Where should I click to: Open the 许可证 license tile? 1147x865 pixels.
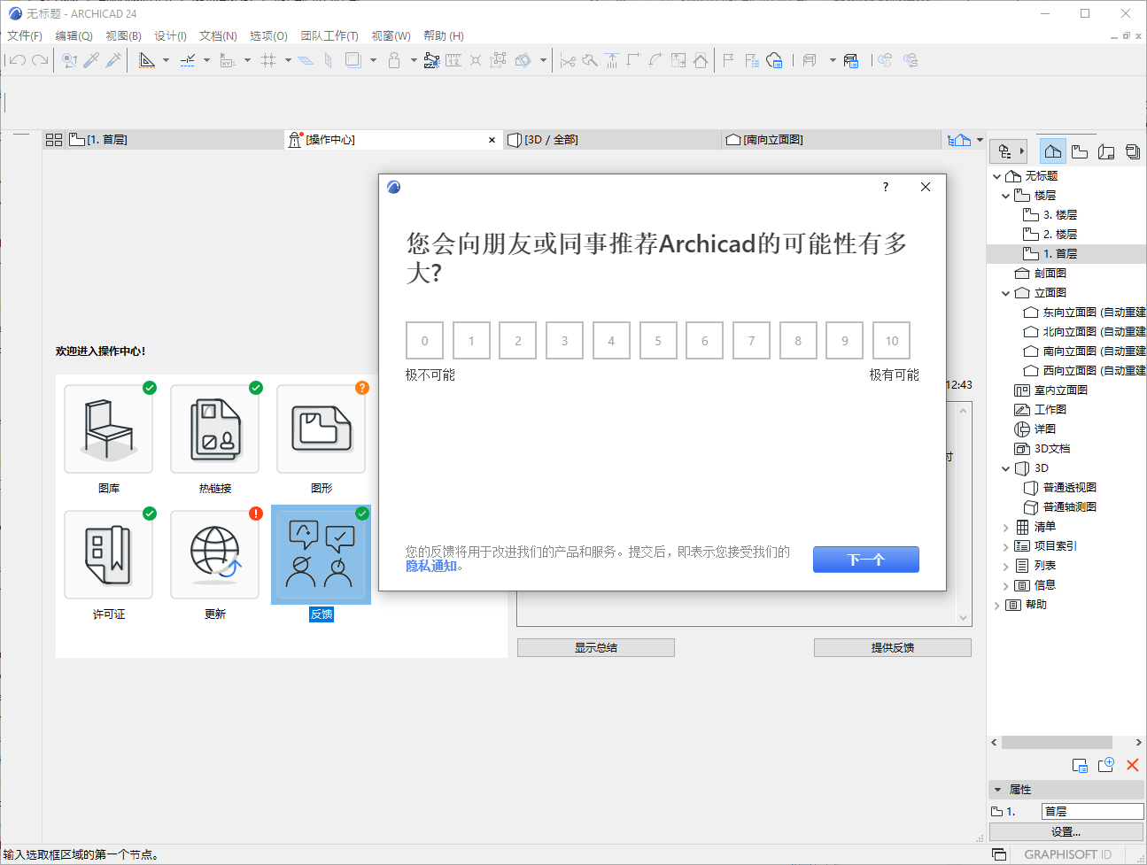click(109, 555)
